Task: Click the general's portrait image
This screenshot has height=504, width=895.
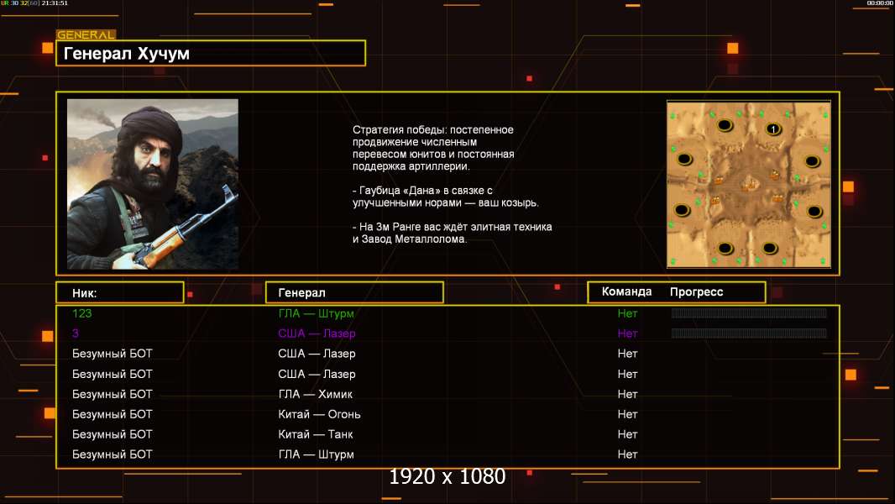Action: (x=153, y=184)
